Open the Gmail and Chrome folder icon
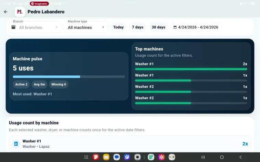Screen dimensions: 260x162 172,157
